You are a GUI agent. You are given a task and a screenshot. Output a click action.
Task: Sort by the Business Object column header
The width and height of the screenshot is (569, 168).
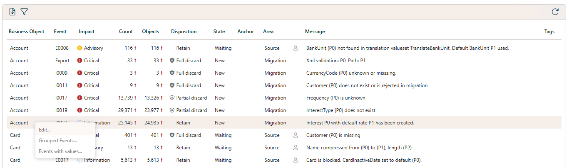coord(26,32)
